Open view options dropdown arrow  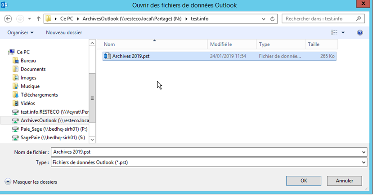(x=343, y=32)
